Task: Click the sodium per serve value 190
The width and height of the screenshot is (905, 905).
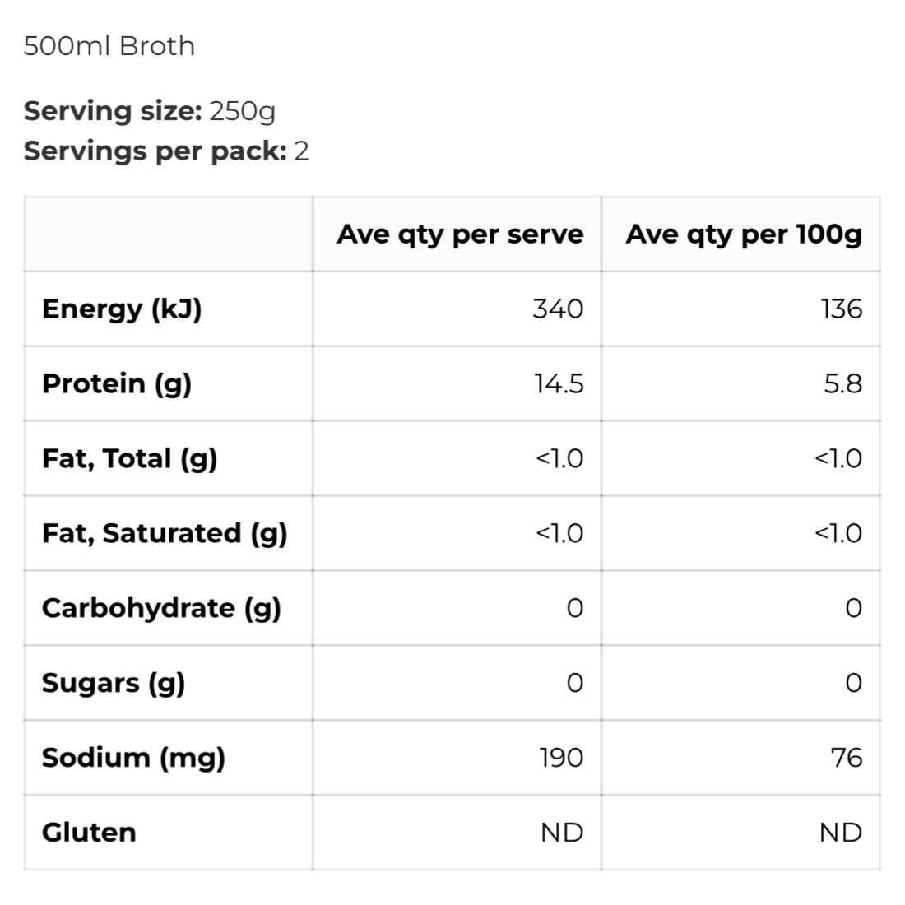Action: [x=561, y=758]
